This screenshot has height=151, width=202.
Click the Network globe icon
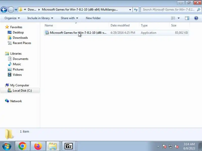coord(7,101)
